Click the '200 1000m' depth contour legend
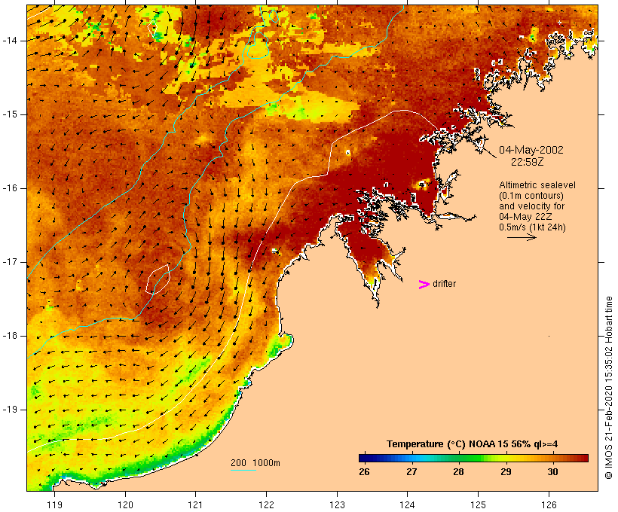The image size is (618, 512). click(255, 463)
